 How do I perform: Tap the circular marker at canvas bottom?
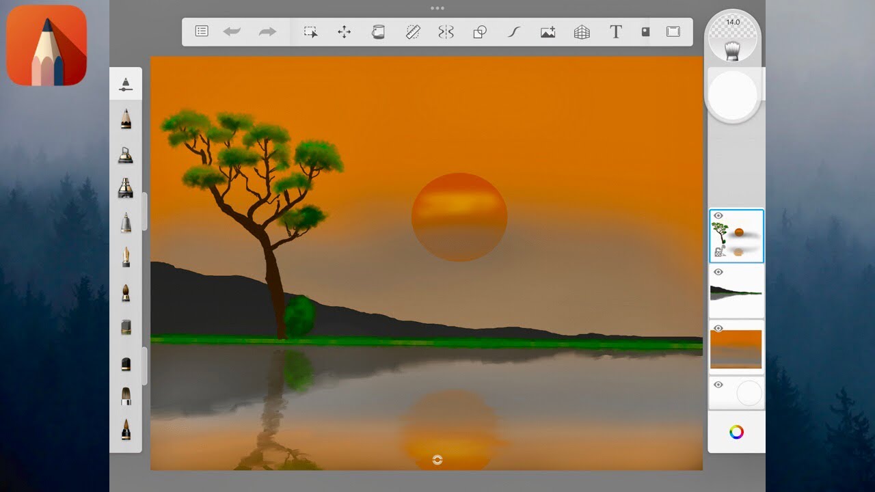437,461
